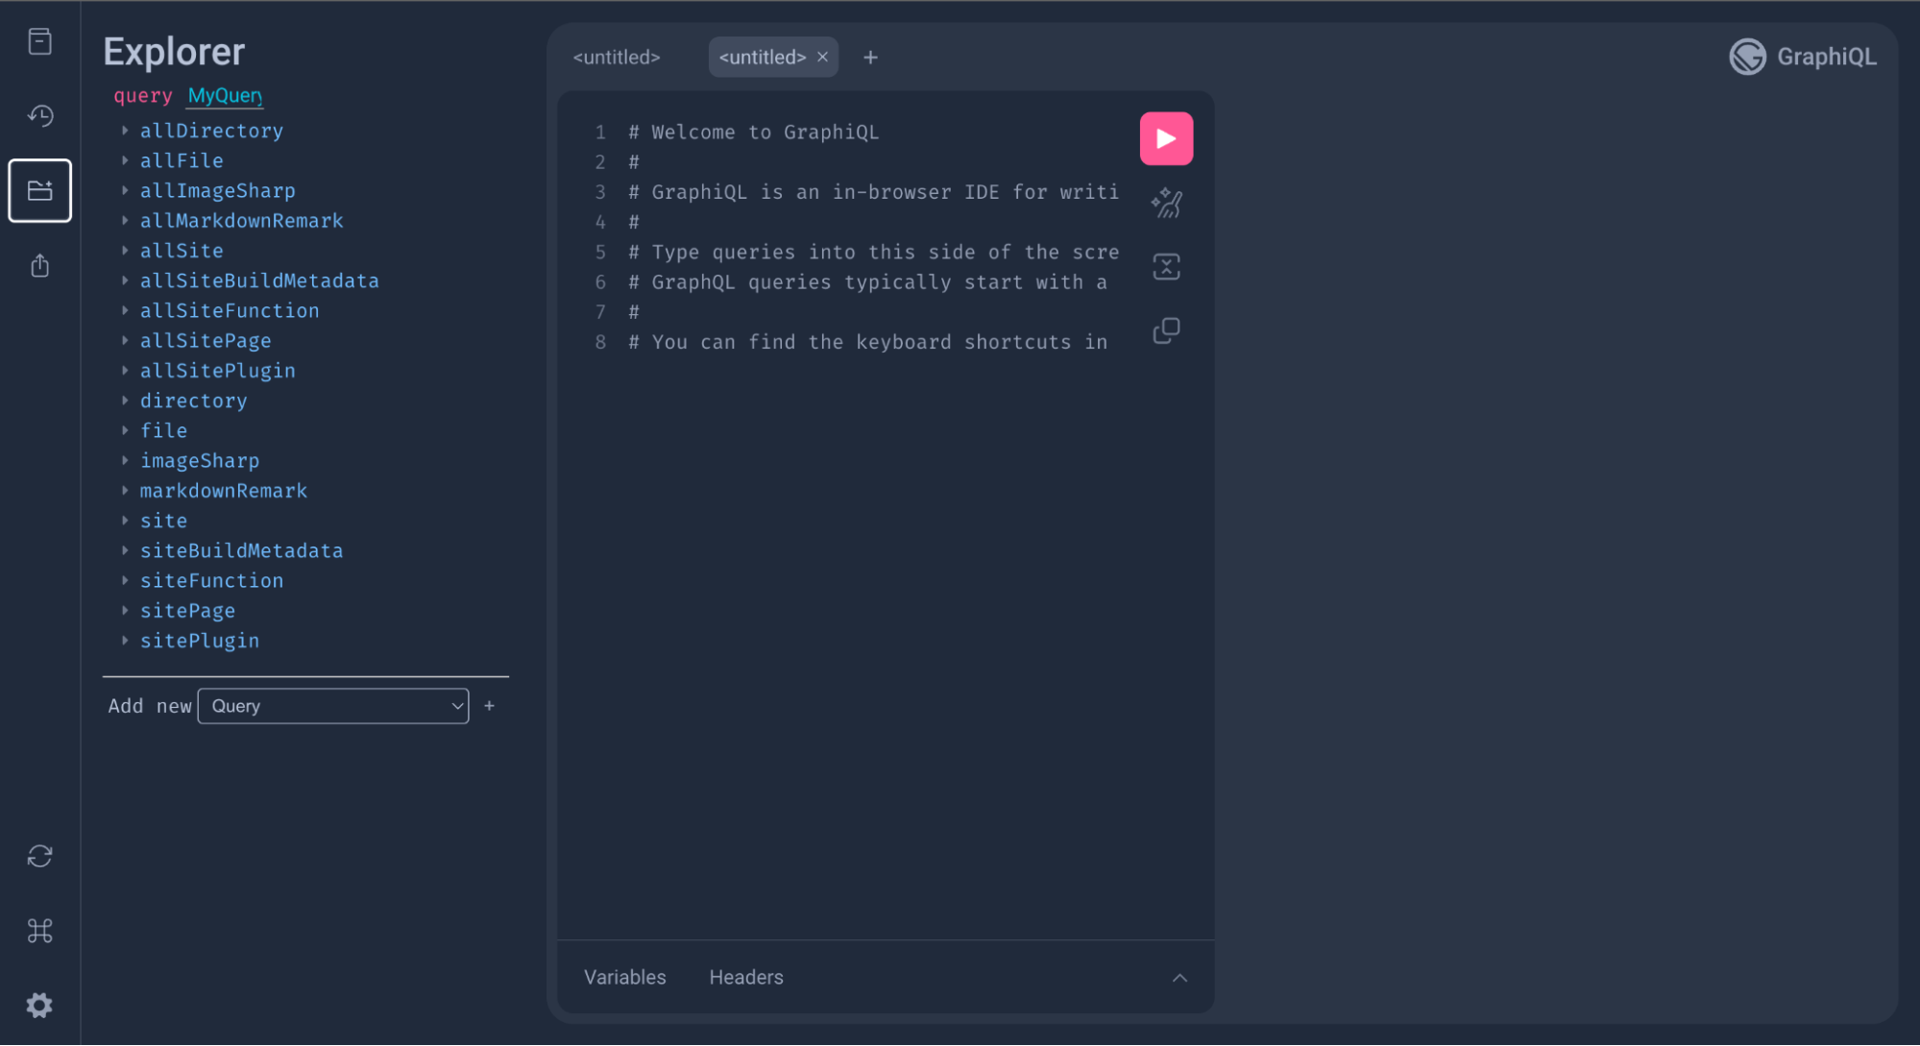Screen dimensions: 1920x1046
Task: Select the Share query icon
Action: click(40, 267)
